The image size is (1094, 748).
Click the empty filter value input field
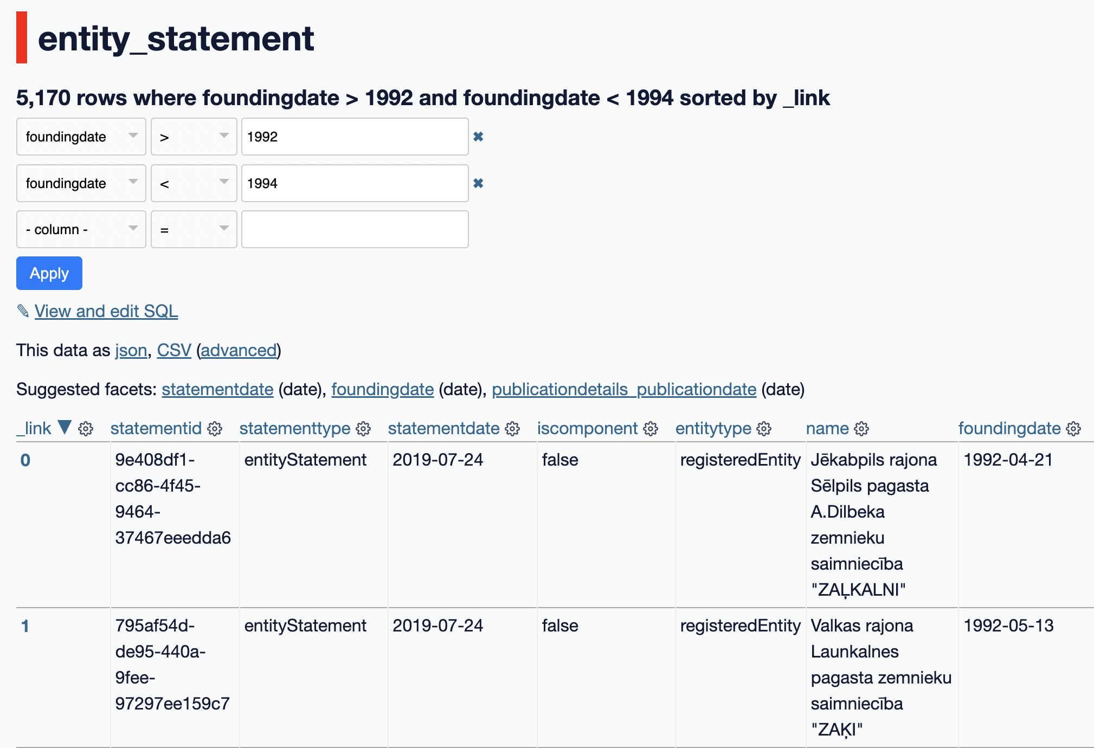(x=355, y=229)
